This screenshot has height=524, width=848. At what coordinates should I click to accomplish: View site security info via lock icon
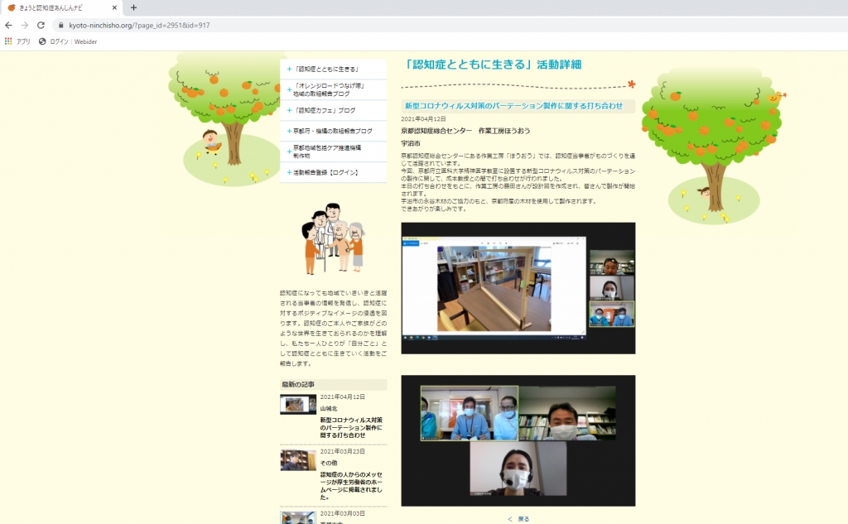pyautogui.click(x=60, y=25)
